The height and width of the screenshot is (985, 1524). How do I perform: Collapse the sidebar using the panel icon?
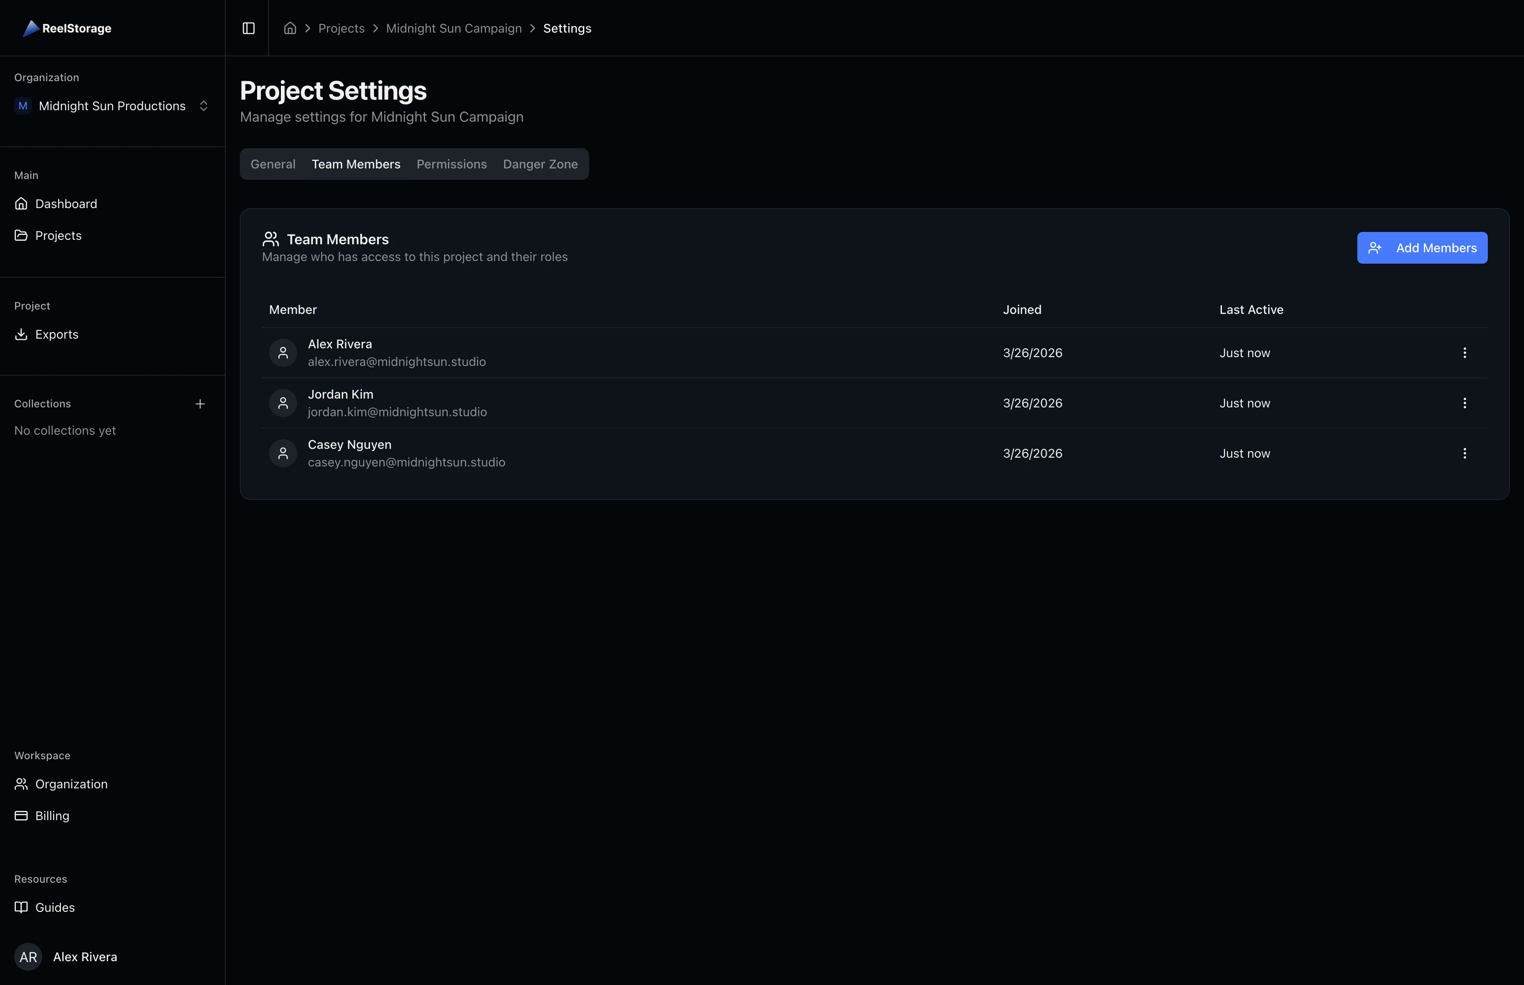(248, 28)
